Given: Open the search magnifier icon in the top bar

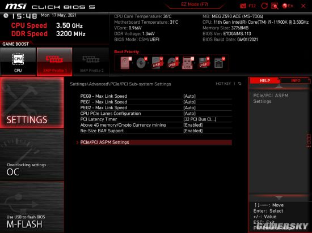Looking at the screenshot, I should [275, 6].
